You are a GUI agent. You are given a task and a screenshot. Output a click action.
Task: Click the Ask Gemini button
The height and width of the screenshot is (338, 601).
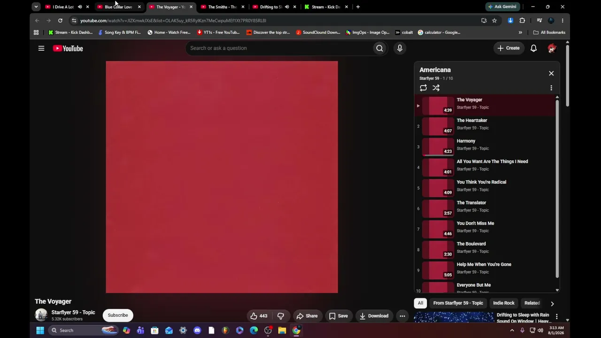point(502,7)
